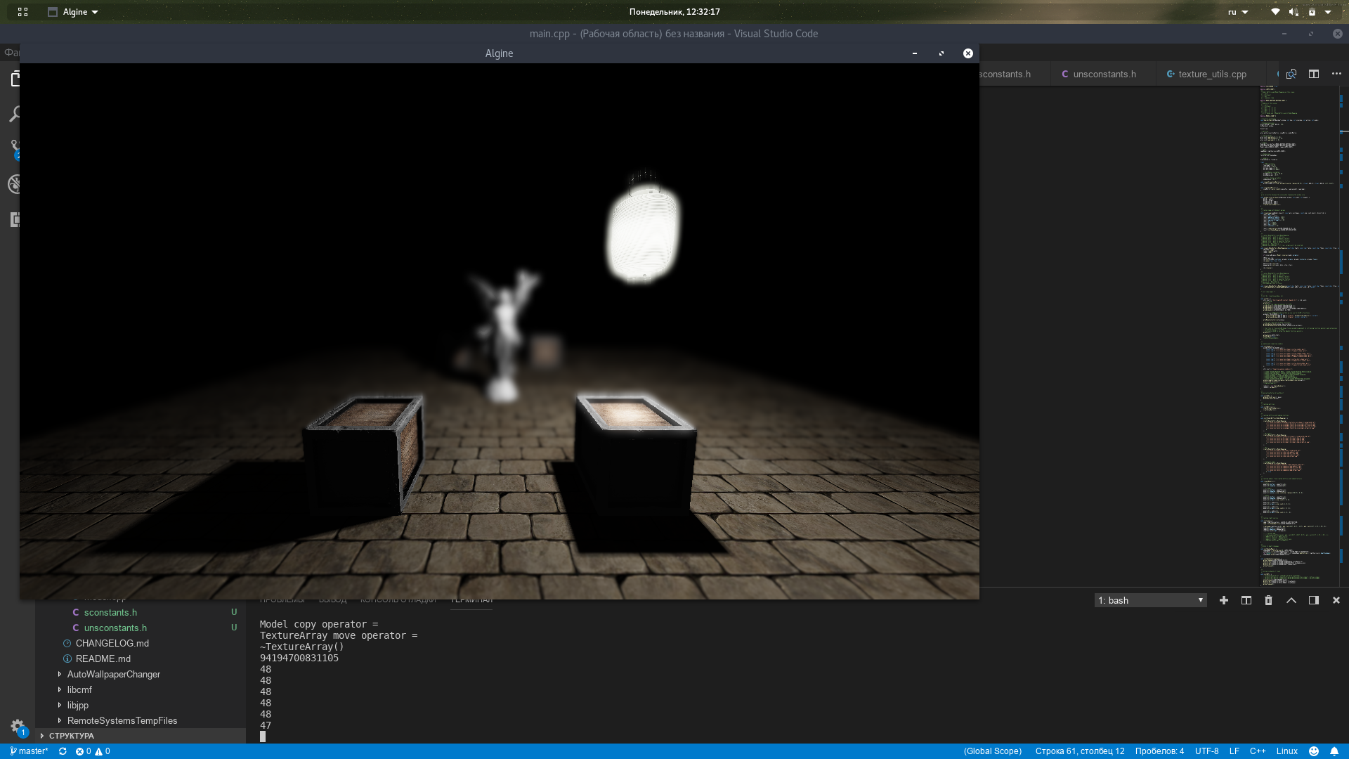Open the volume indicator in top bar
1349x759 pixels.
(x=1293, y=12)
